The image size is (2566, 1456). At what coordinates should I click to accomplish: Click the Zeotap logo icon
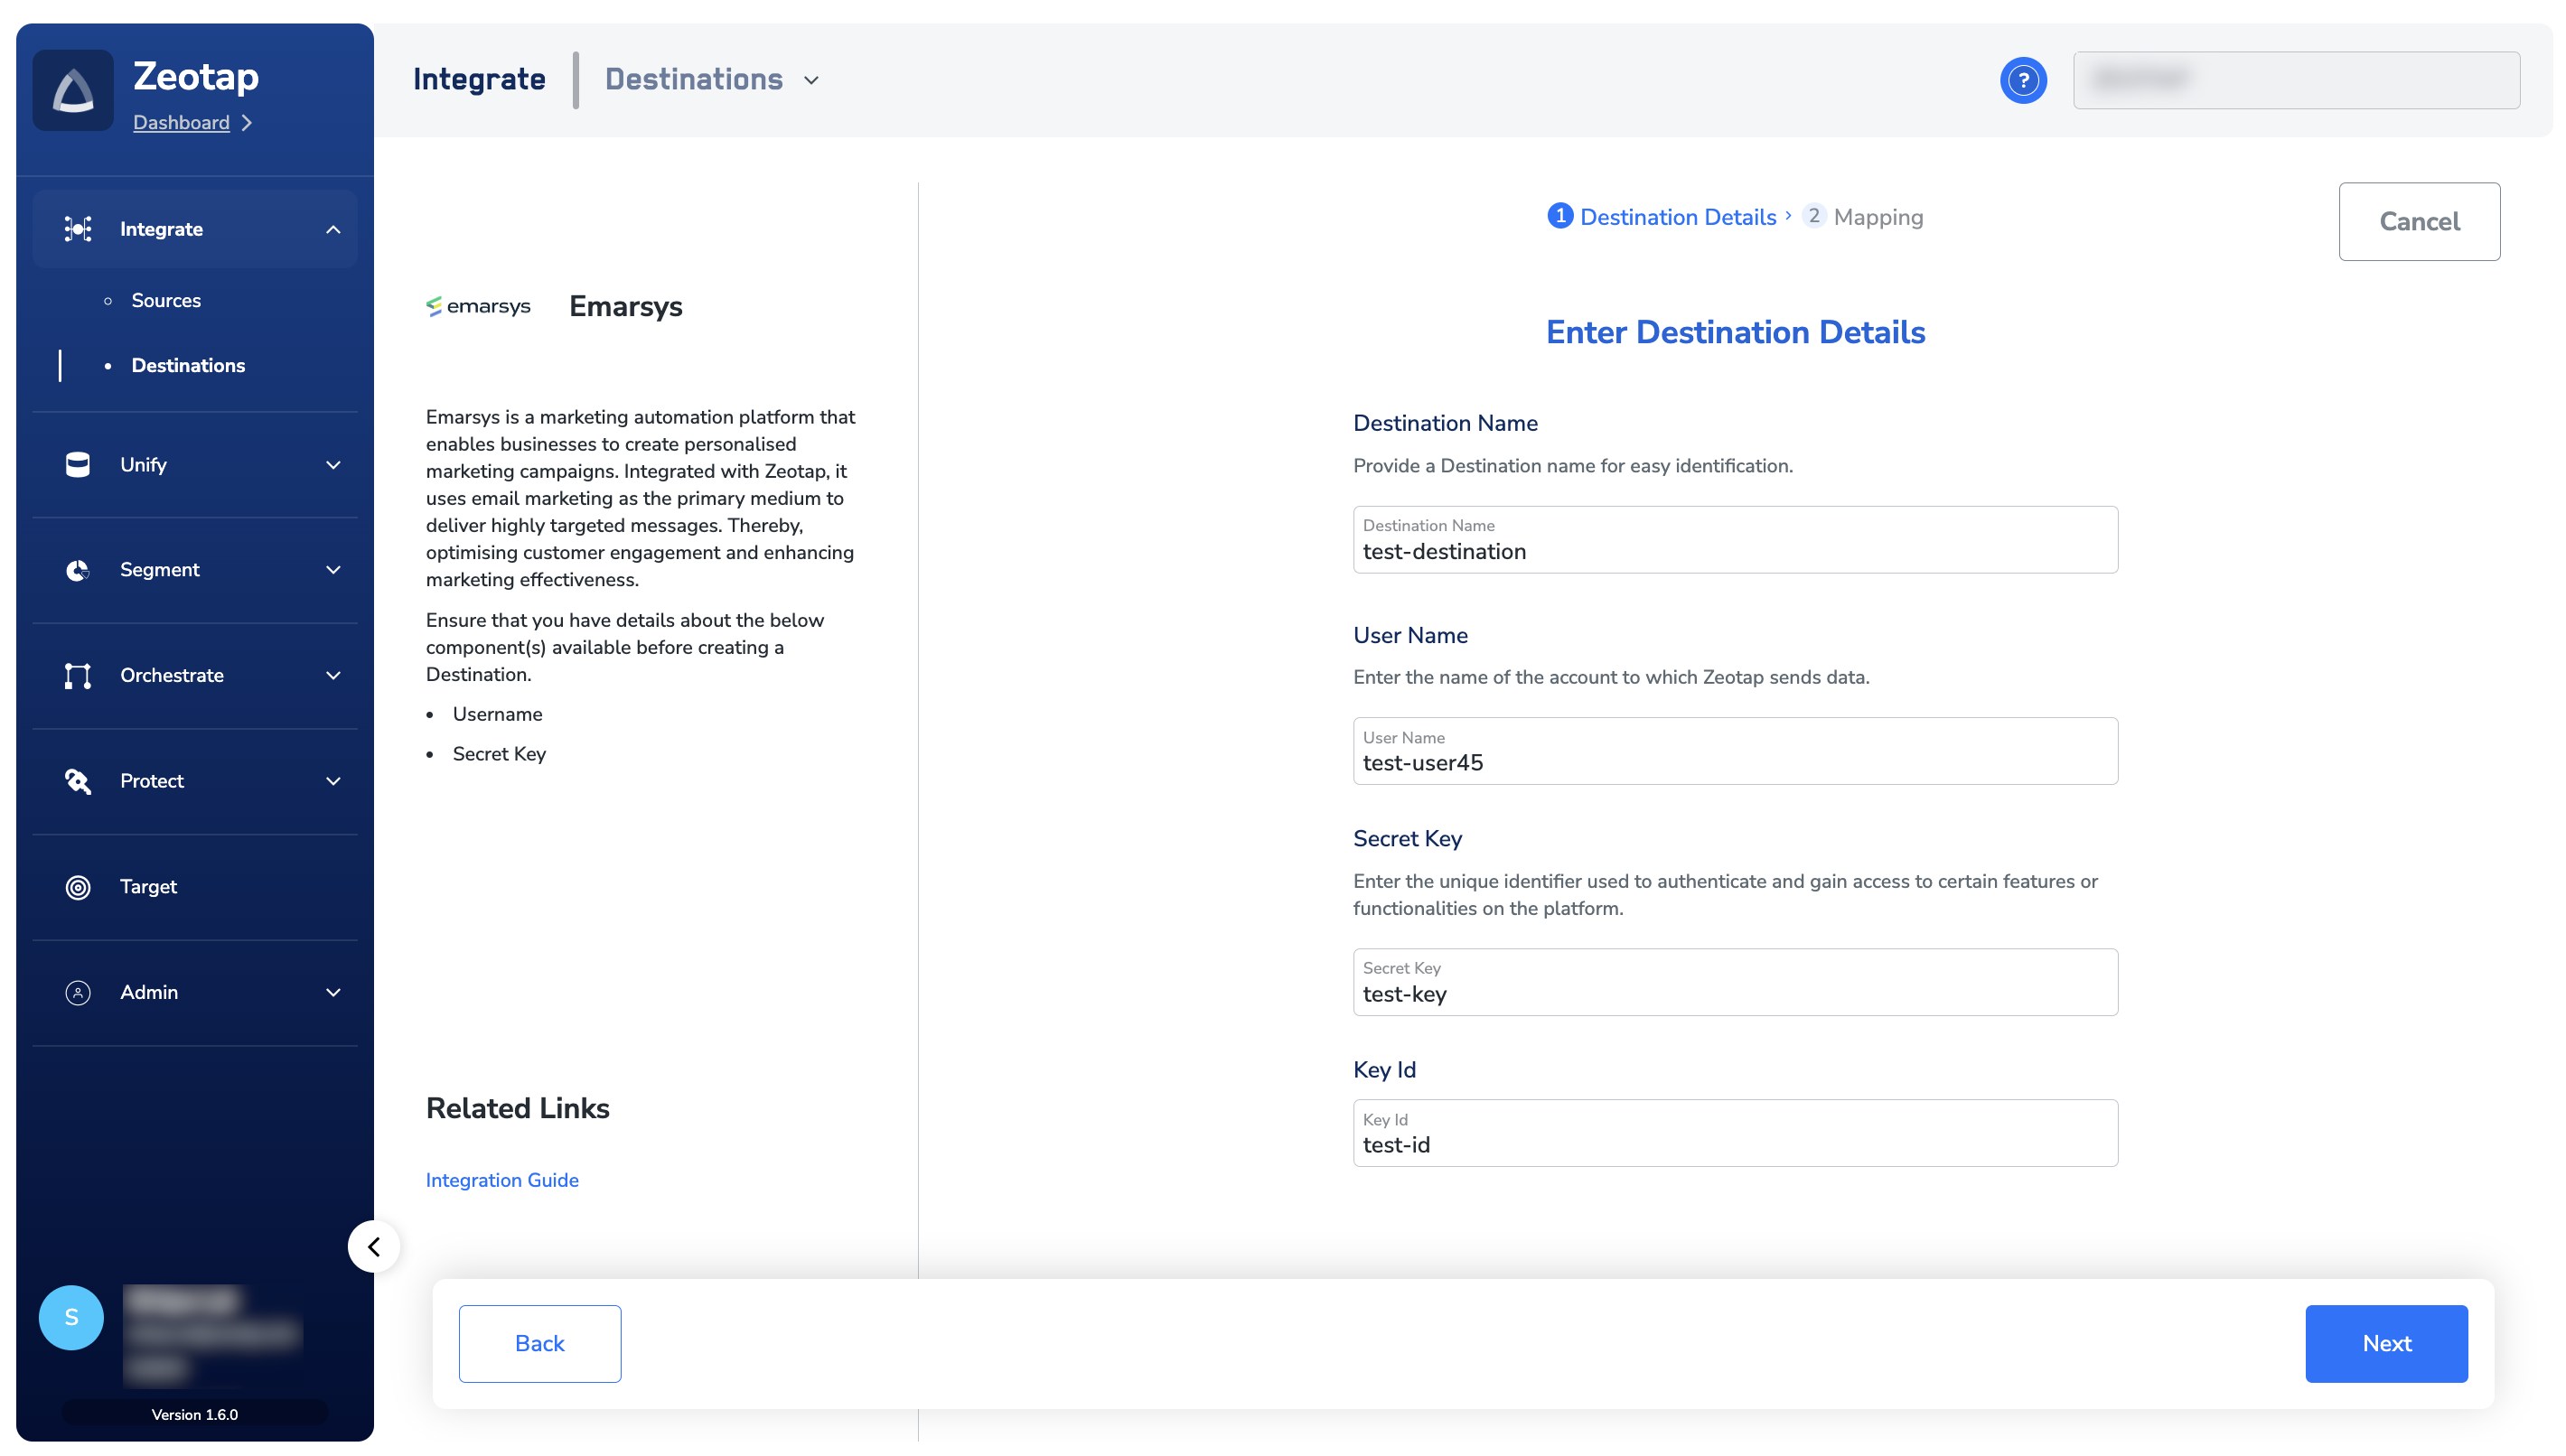[73, 91]
